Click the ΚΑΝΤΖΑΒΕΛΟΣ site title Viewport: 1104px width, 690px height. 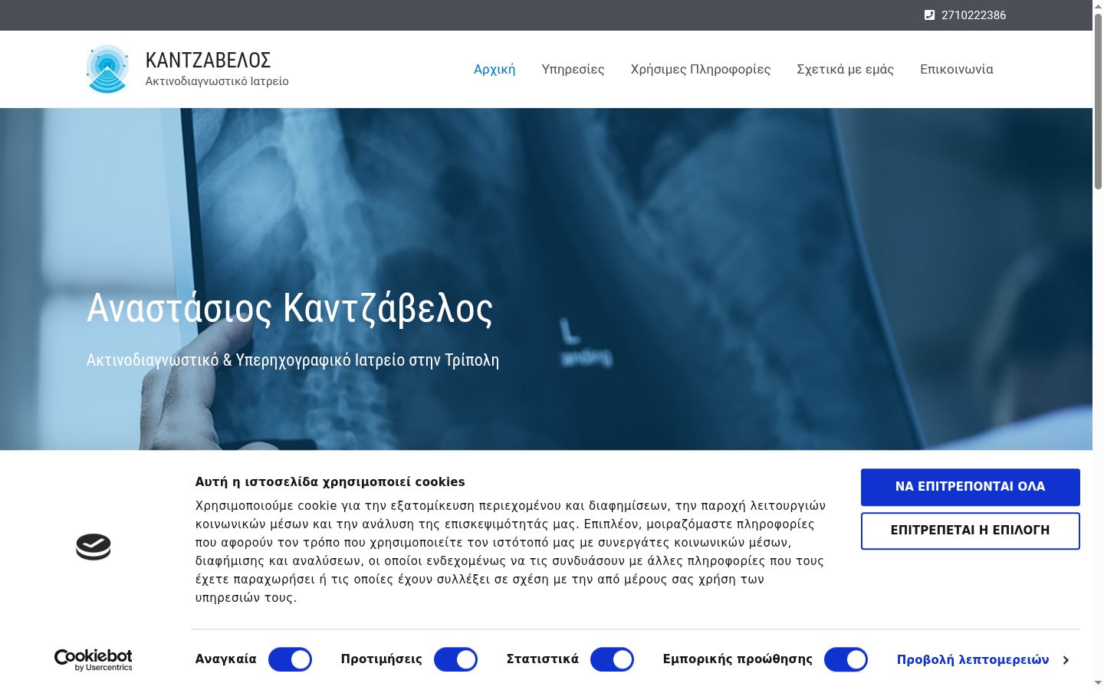tap(208, 60)
